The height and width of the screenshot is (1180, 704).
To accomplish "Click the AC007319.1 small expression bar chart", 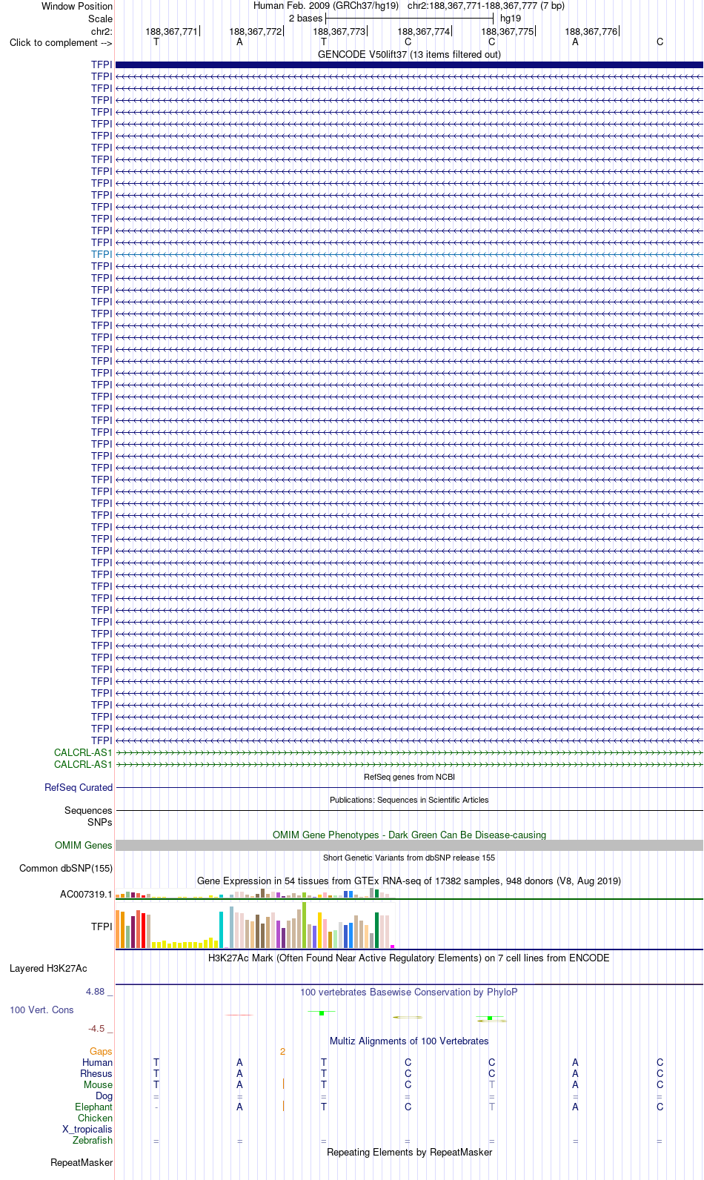I will [255, 894].
